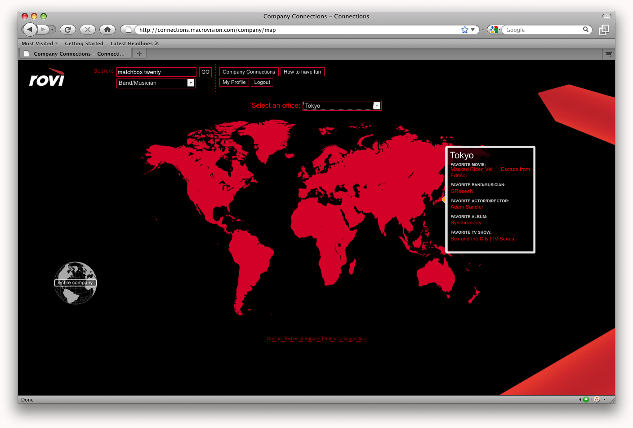The width and height of the screenshot is (633, 428).
Task: Open favorite movie Masked Rider link
Action: pyautogui.click(x=490, y=172)
